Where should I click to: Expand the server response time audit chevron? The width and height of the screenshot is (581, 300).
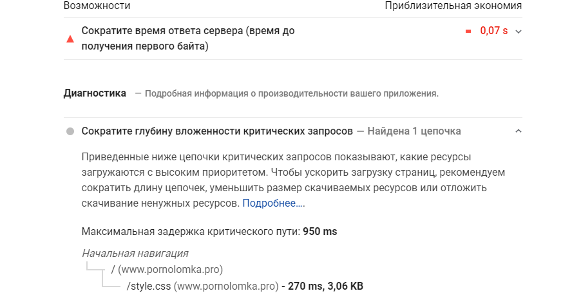tap(519, 31)
